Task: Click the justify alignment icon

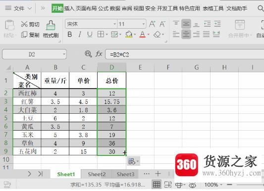Action: coord(206,34)
